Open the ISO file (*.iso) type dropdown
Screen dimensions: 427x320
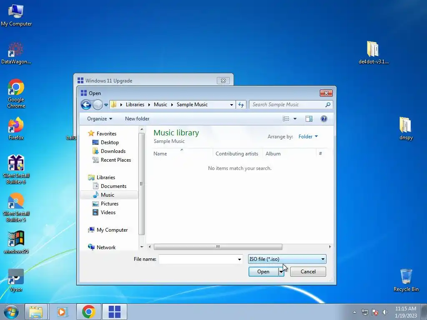click(x=287, y=259)
